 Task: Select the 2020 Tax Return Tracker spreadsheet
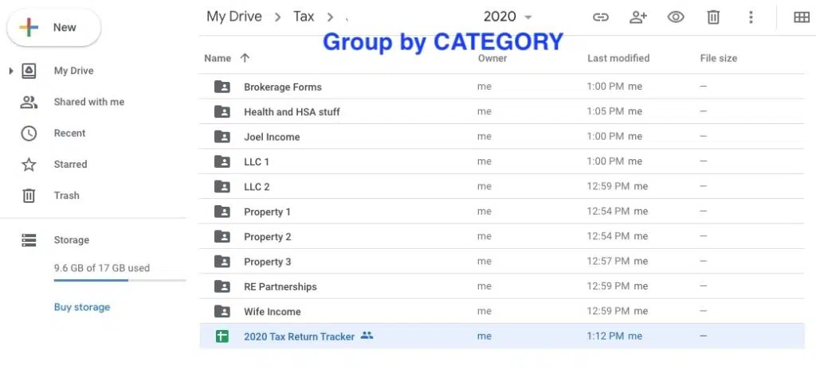[299, 336]
